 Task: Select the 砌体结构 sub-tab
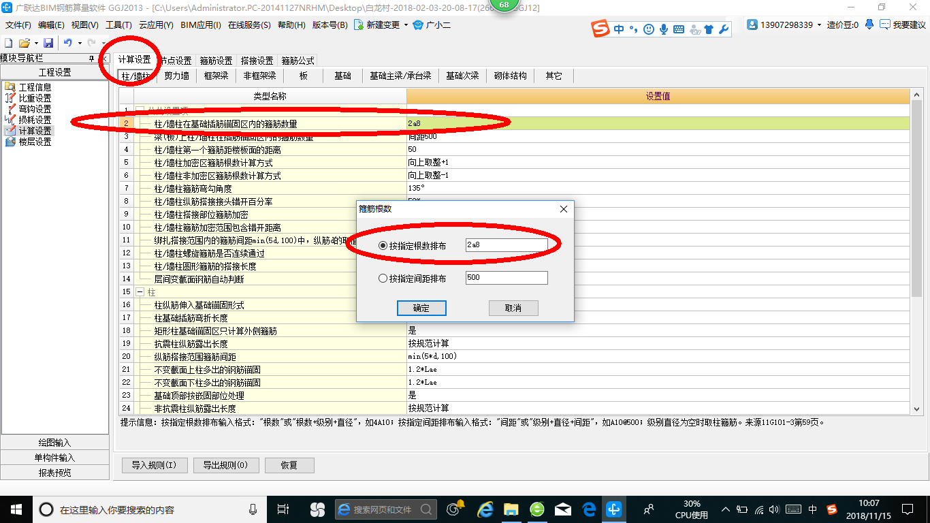(x=511, y=76)
